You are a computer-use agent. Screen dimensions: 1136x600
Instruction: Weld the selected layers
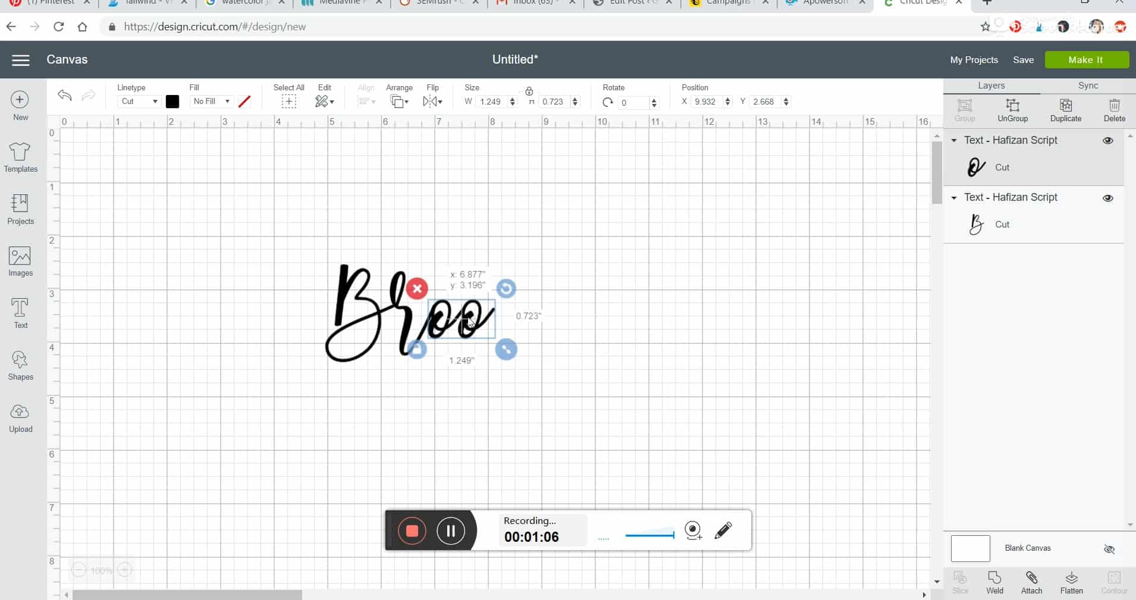click(994, 583)
